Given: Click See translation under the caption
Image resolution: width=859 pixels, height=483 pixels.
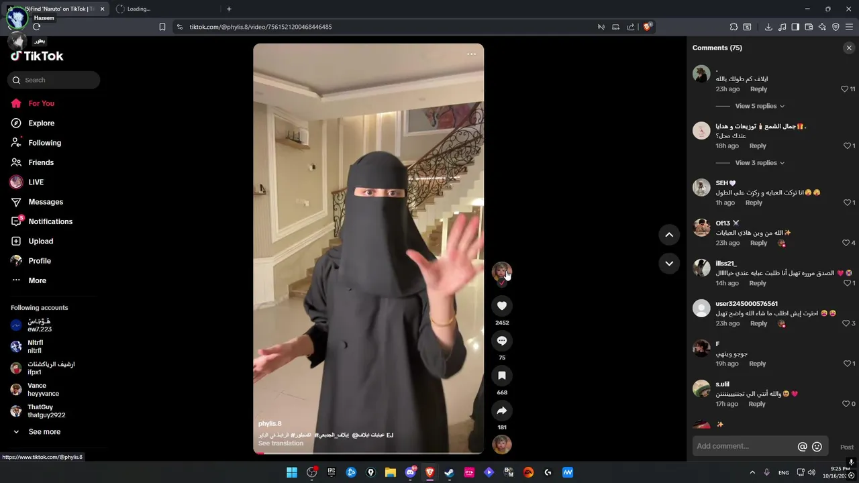Looking at the screenshot, I should point(281,443).
